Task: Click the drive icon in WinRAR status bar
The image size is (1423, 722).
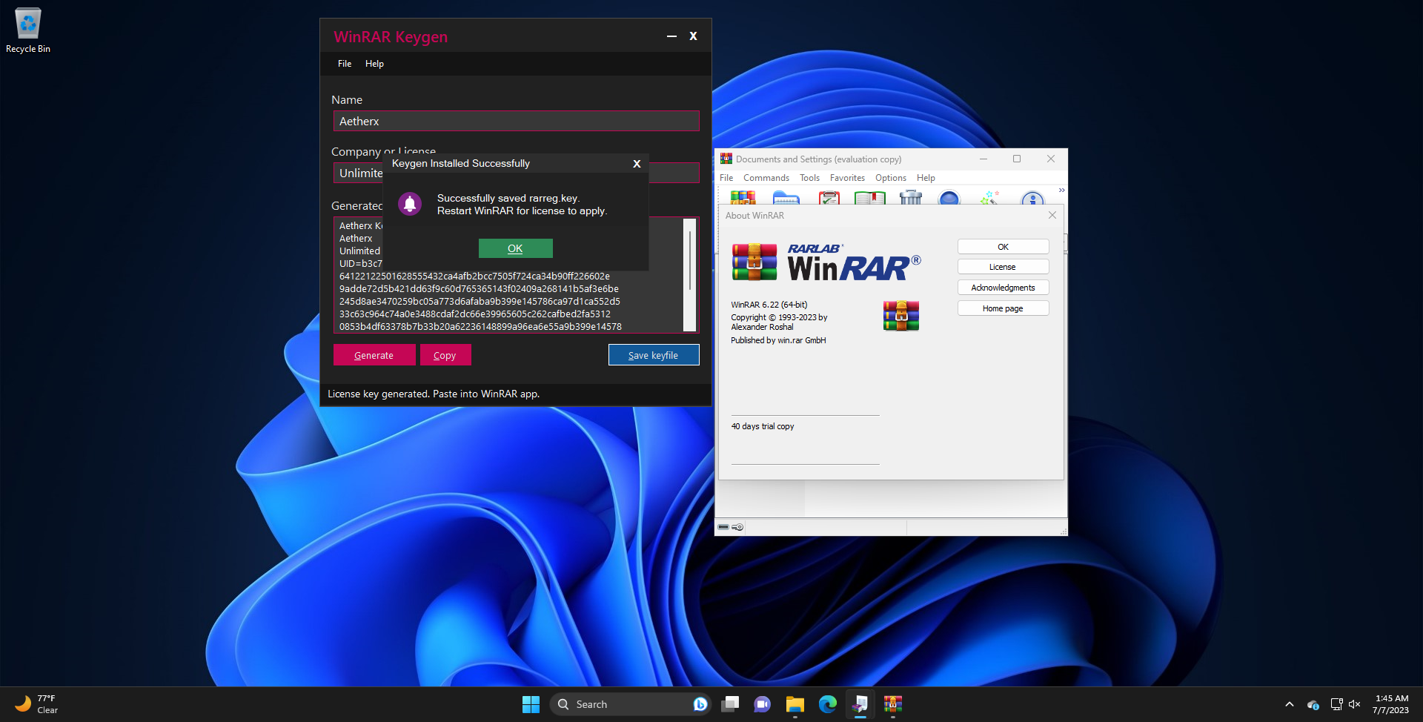Action: (723, 527)
